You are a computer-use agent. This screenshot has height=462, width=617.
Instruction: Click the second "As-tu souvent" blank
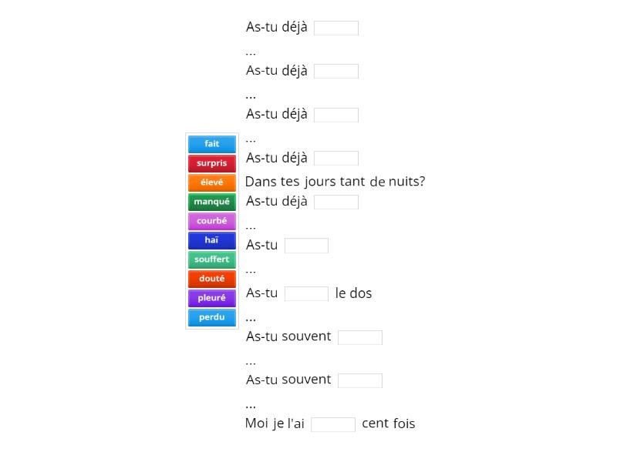pyautogui.click(x=360, y=380)
